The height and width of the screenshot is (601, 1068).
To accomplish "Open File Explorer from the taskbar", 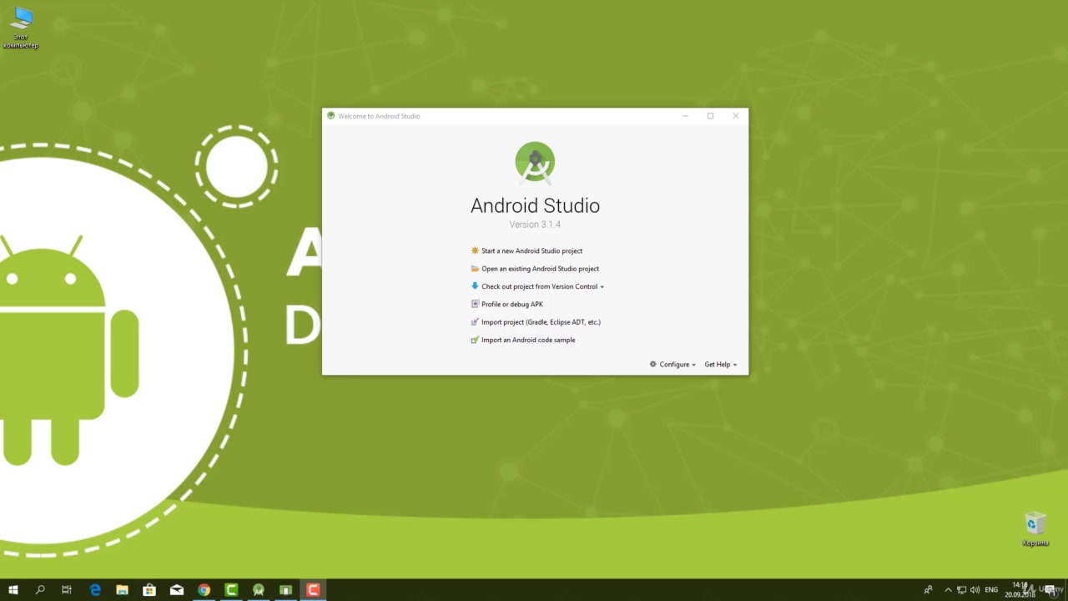I will tap(122, 590).
